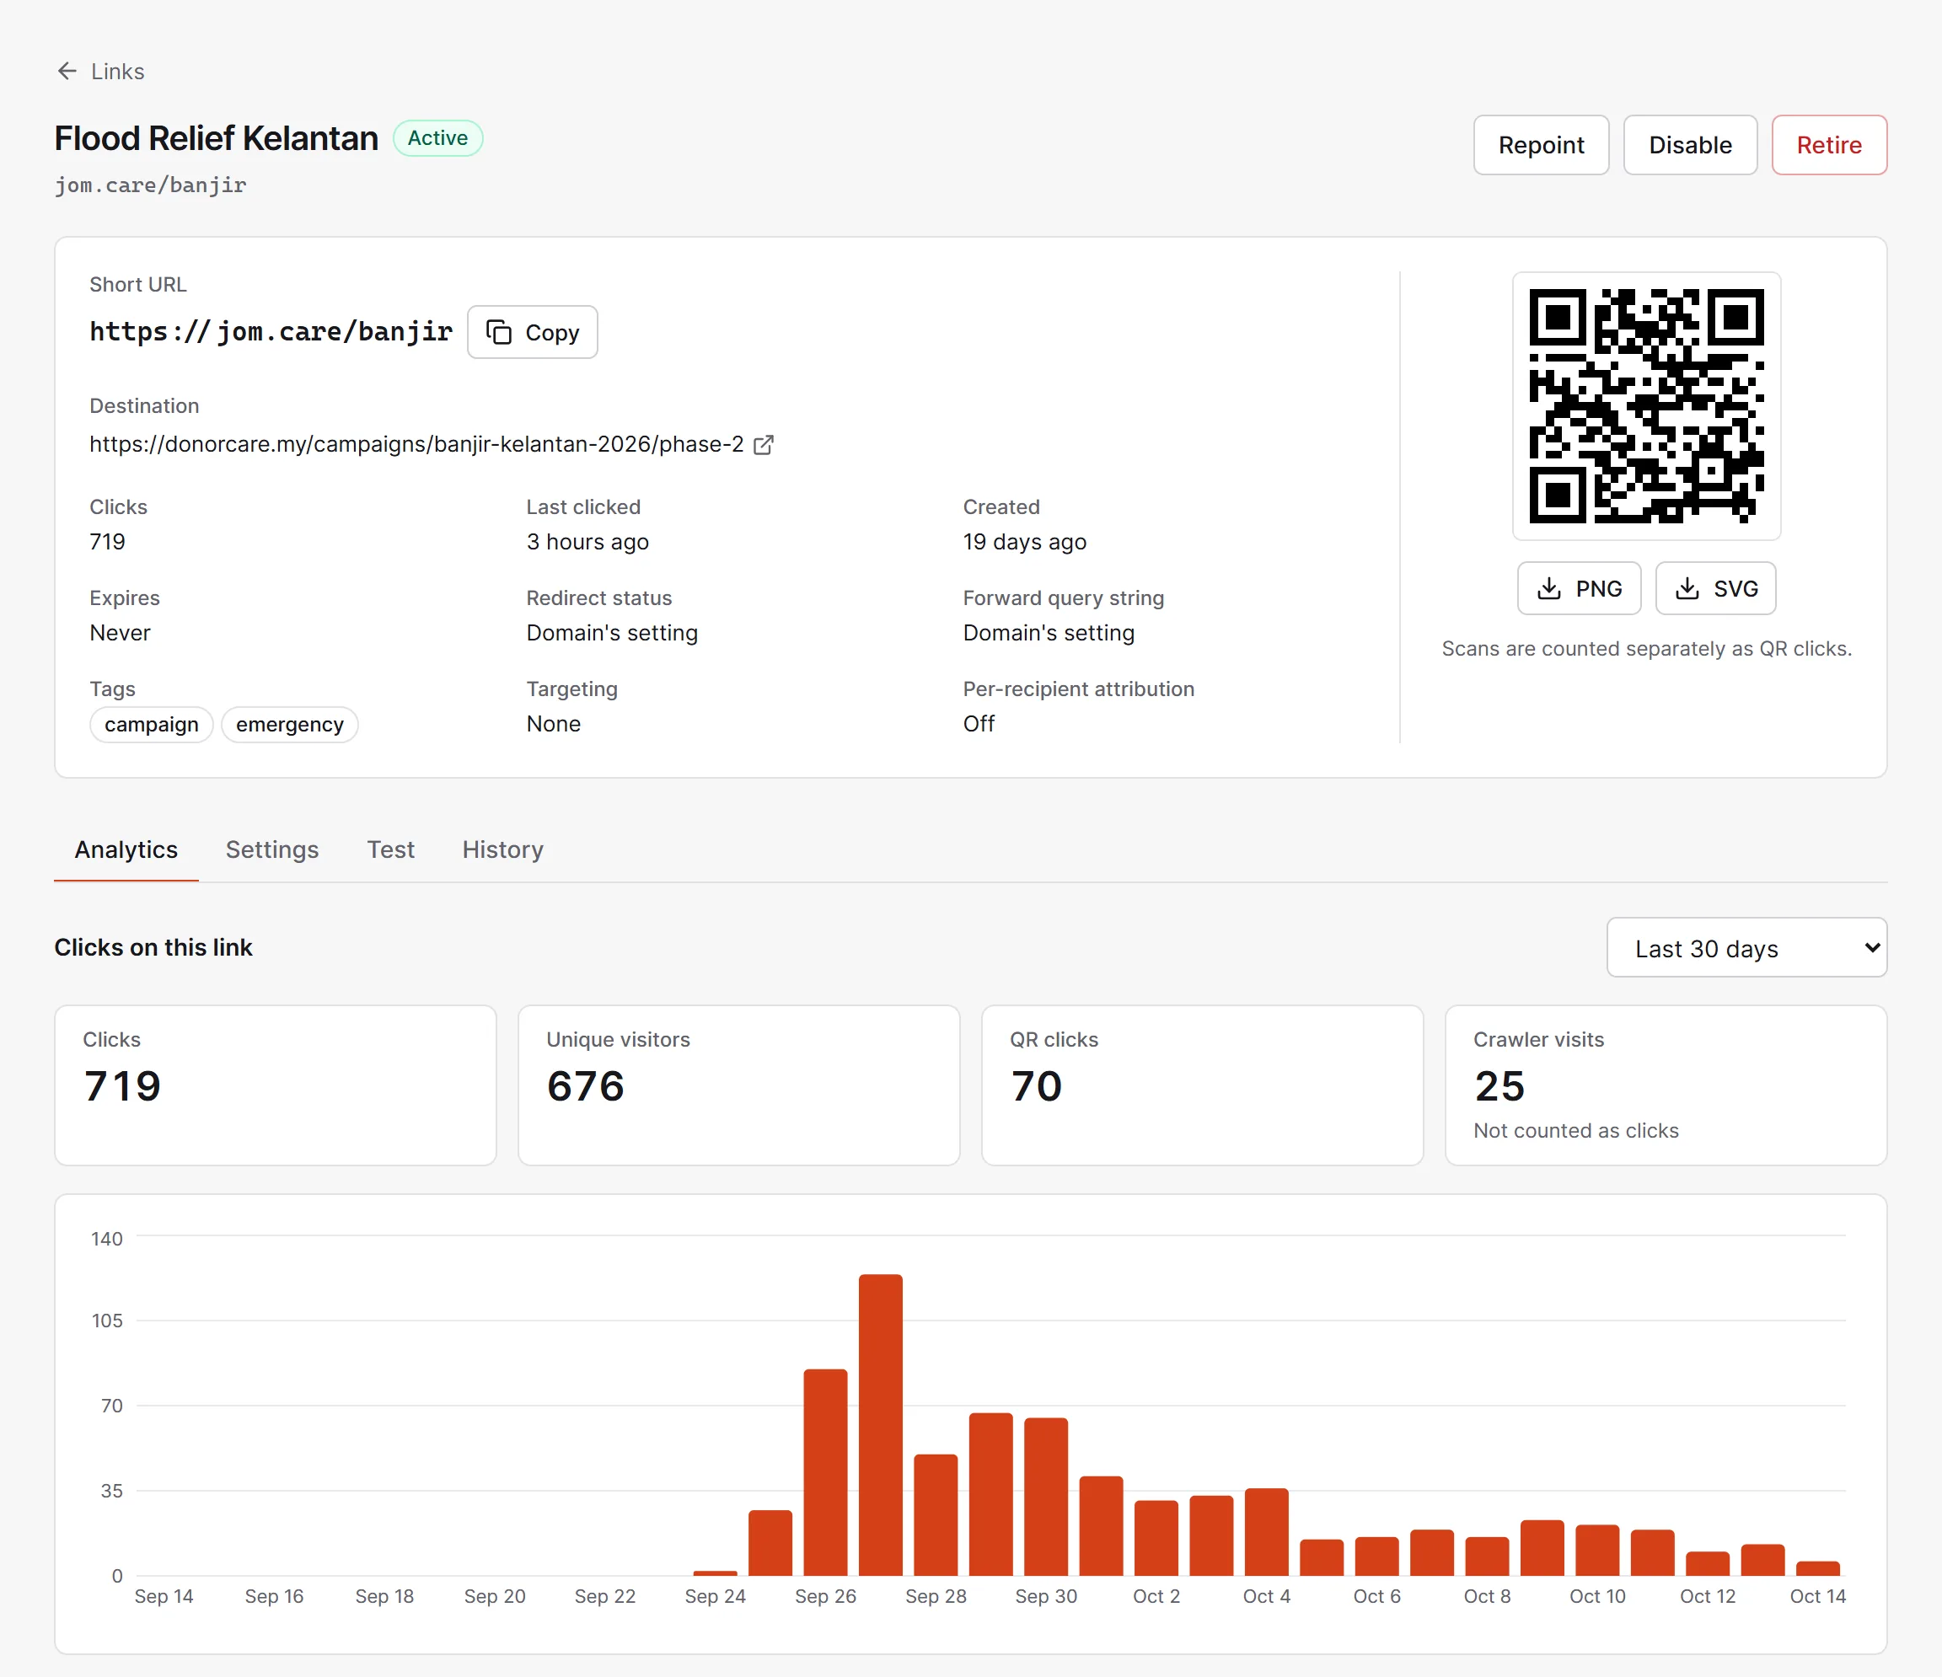The image size is (1942, 1677).
Task: Open destination via external link icon
Action: (x=764, y=444)
